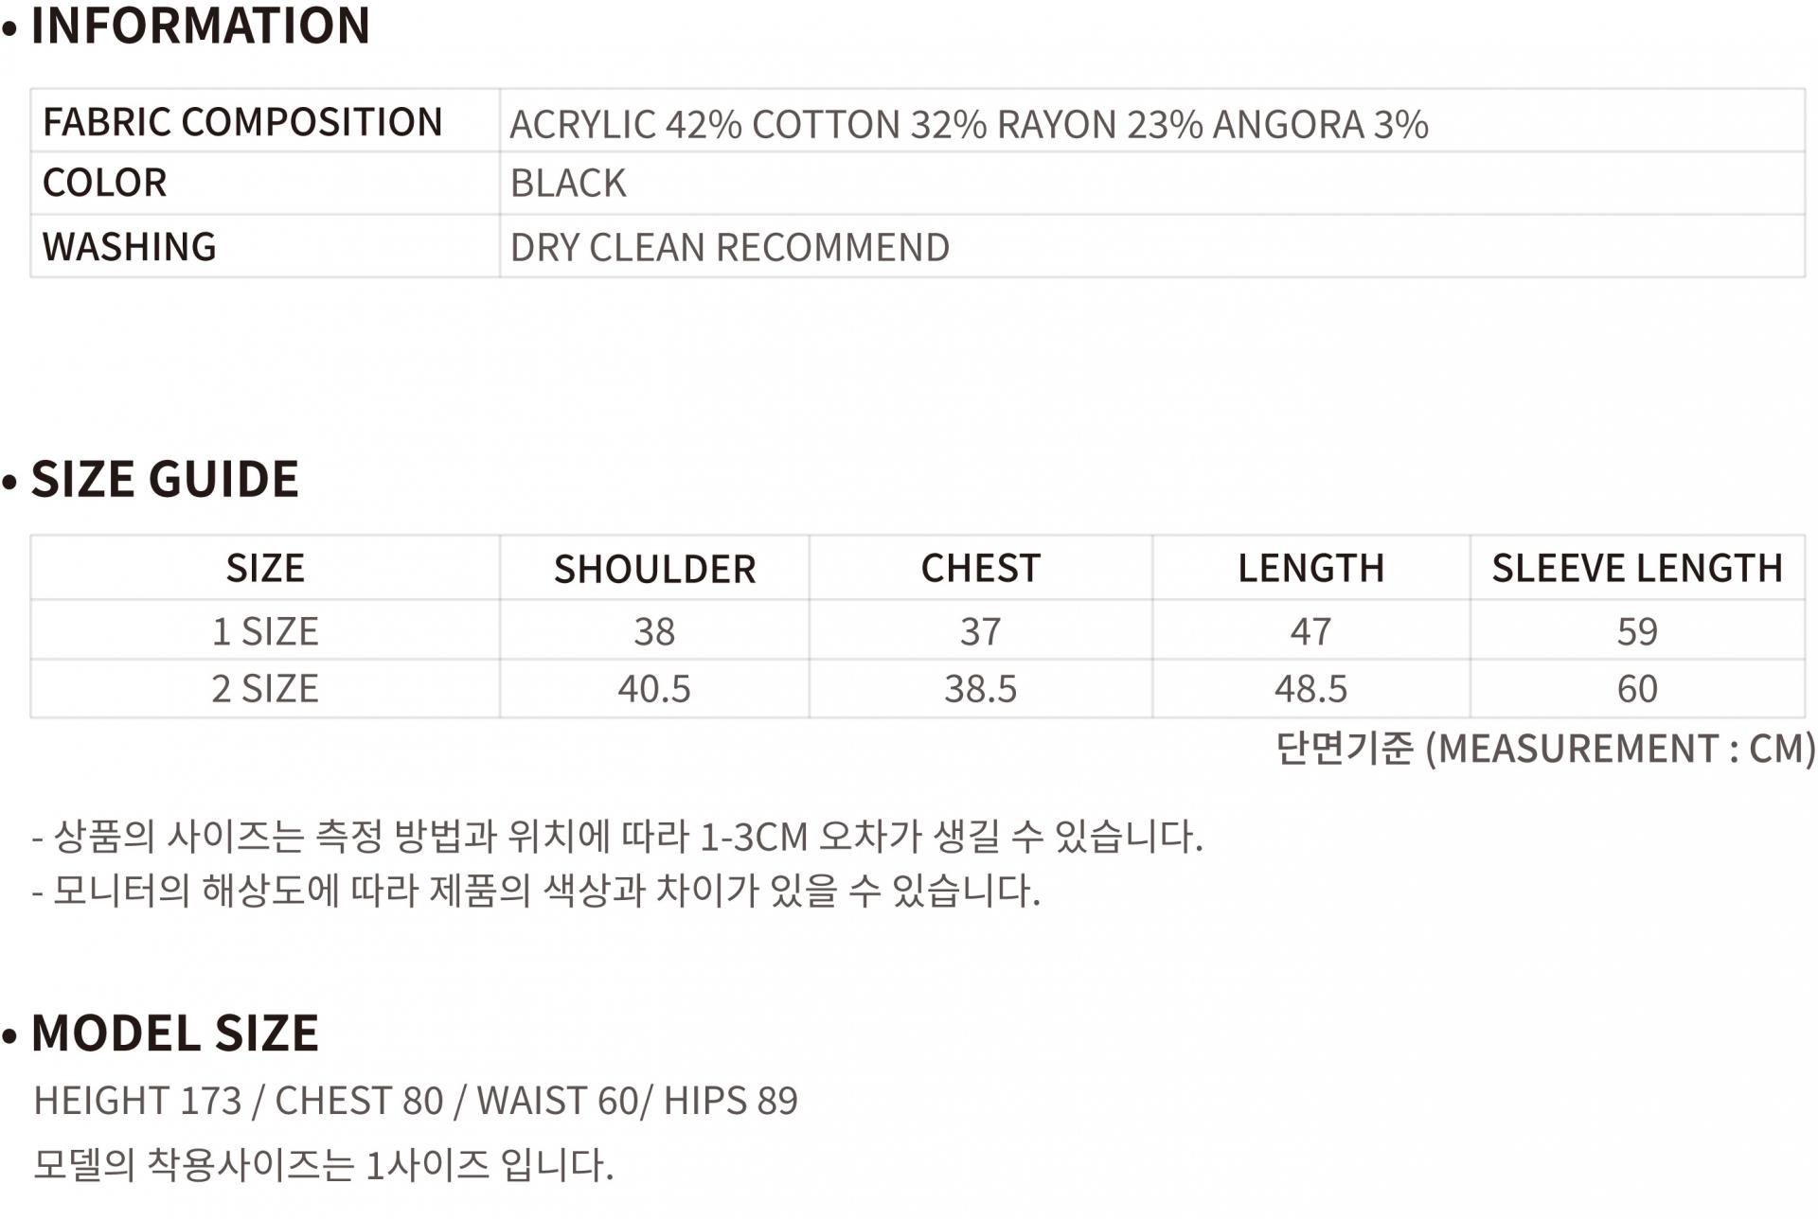Click the SLEEVE LENGTH column header
Viewport: 1818px width, 1219px height.
pos(1637,568)
